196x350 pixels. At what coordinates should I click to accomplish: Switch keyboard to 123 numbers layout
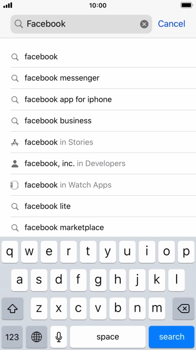coord(12,337)
